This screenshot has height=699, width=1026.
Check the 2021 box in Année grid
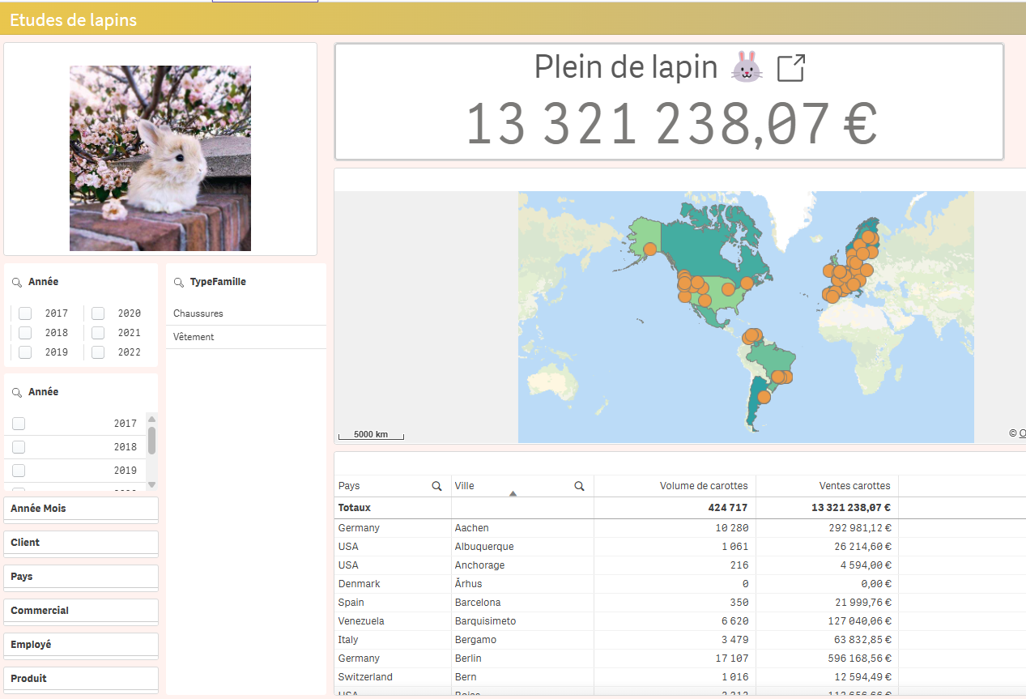click(98, 333)
